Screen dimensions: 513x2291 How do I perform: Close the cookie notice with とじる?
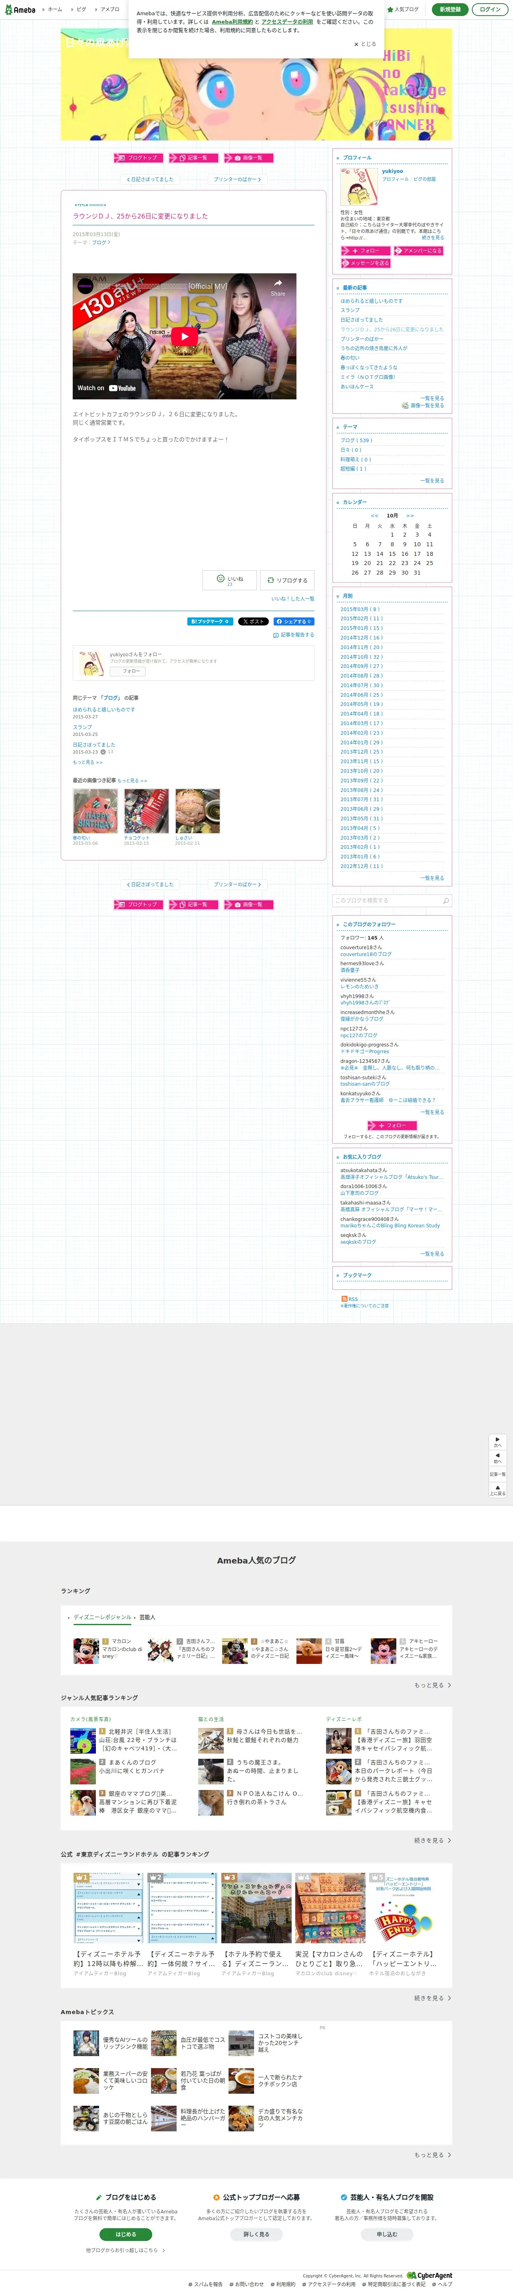click(365, 44)
